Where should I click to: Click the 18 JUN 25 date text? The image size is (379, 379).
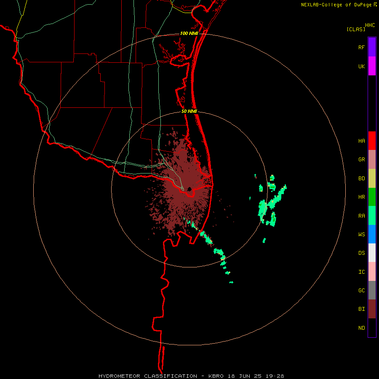coord(246,376)
